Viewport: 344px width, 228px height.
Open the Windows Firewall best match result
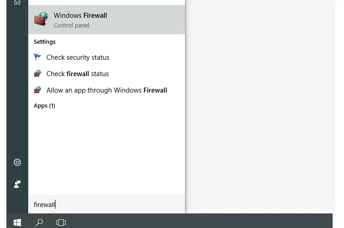click(107, 20)
